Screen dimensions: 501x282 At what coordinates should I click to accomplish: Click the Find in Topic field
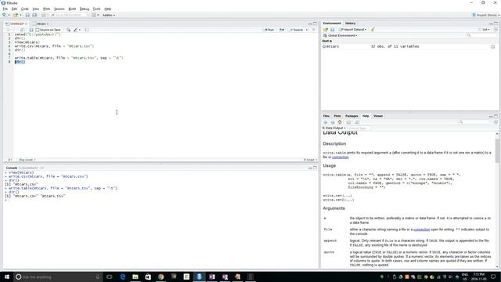(359, 128)
